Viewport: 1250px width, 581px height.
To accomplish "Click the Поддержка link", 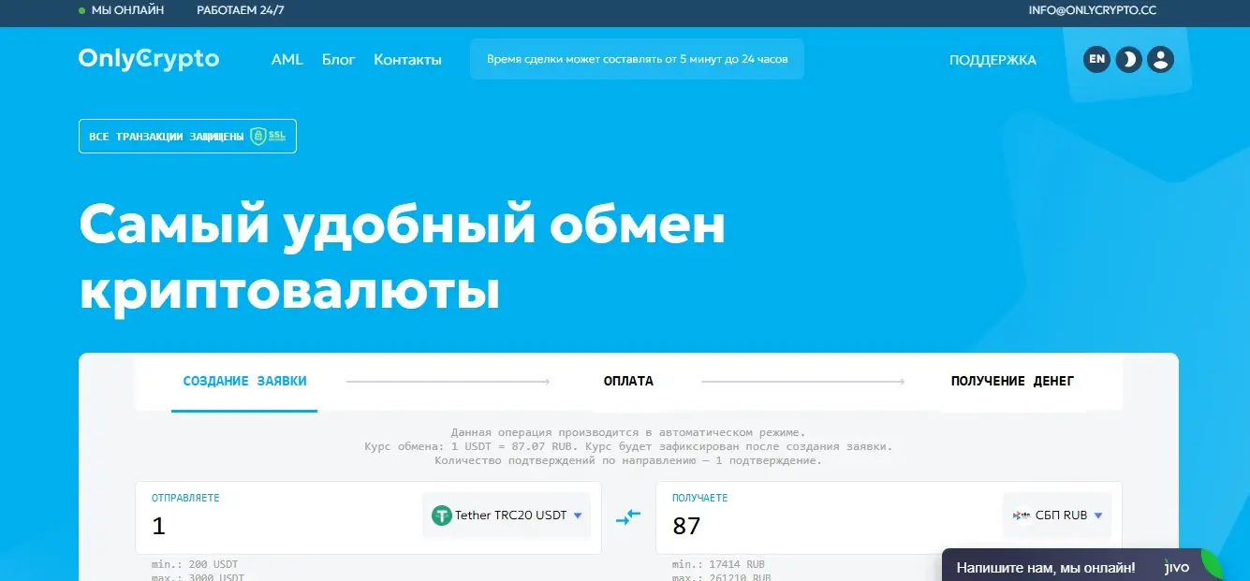I will click(x=993, y=60).
